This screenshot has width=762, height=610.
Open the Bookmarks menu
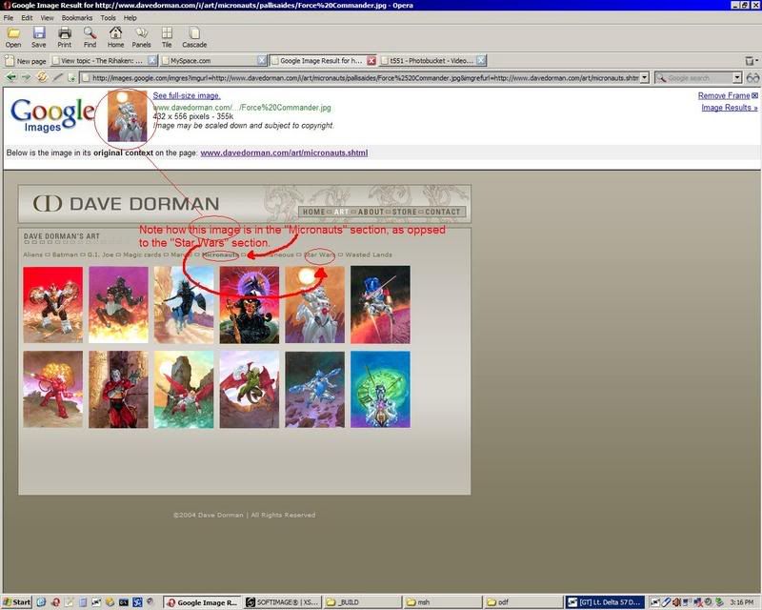pyautogui.click(x=77, y=18)
